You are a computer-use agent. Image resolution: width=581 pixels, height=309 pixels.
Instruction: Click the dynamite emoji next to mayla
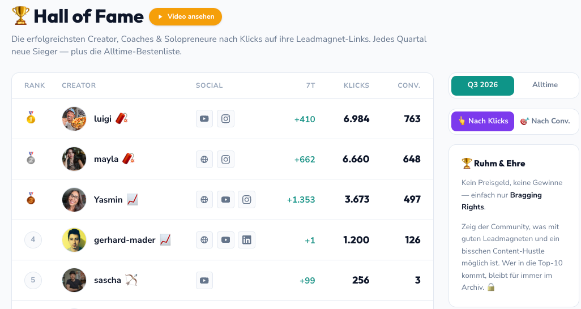coord(128,158)
